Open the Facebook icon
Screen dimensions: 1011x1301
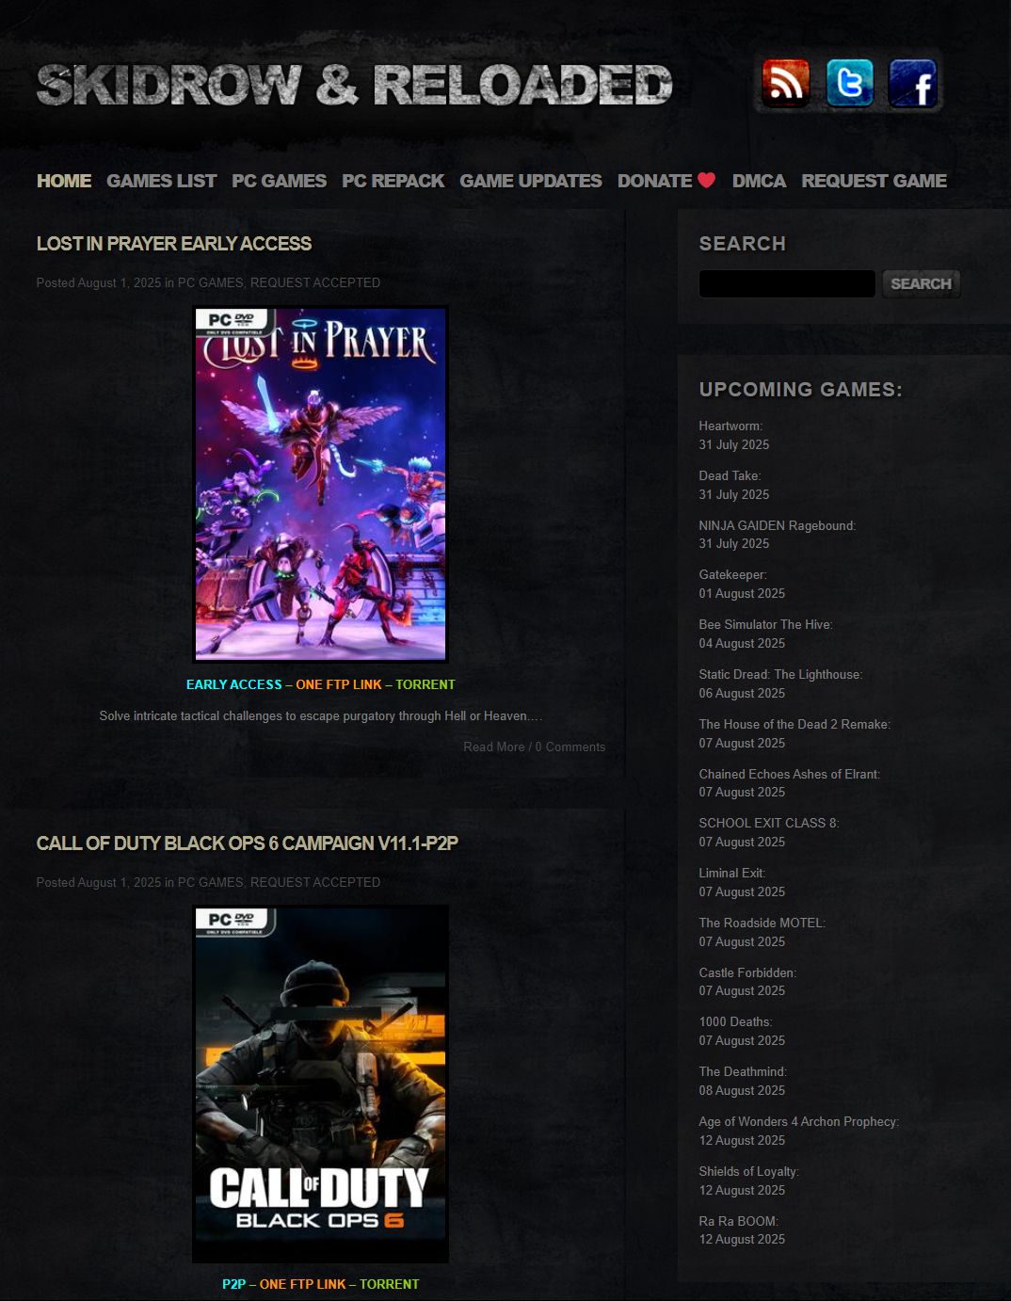(x=913, y=83)
